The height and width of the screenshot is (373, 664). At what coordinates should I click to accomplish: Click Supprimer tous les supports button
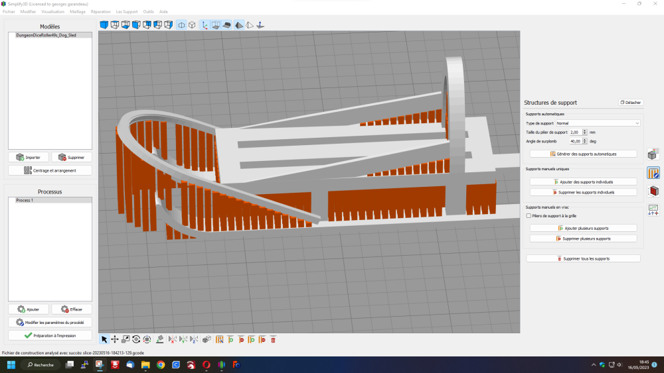tap(583, 258)
